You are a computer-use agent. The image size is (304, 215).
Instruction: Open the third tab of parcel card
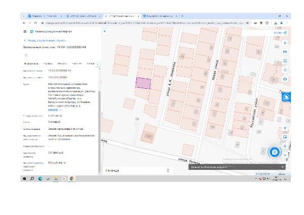coord(62,64)
